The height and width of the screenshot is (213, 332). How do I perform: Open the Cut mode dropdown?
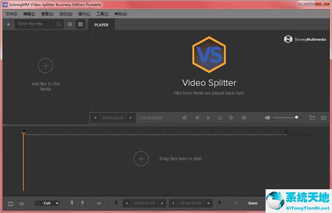48,203
